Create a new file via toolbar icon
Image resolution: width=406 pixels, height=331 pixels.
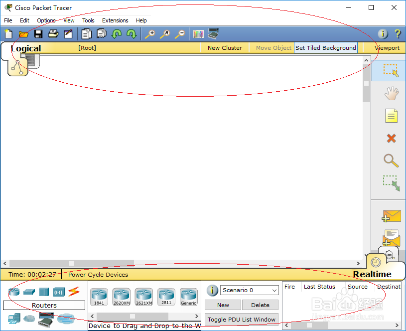click(x=8, y=34)
